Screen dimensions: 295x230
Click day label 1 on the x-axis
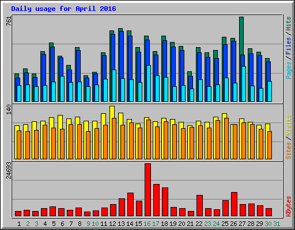coord(19,224)
